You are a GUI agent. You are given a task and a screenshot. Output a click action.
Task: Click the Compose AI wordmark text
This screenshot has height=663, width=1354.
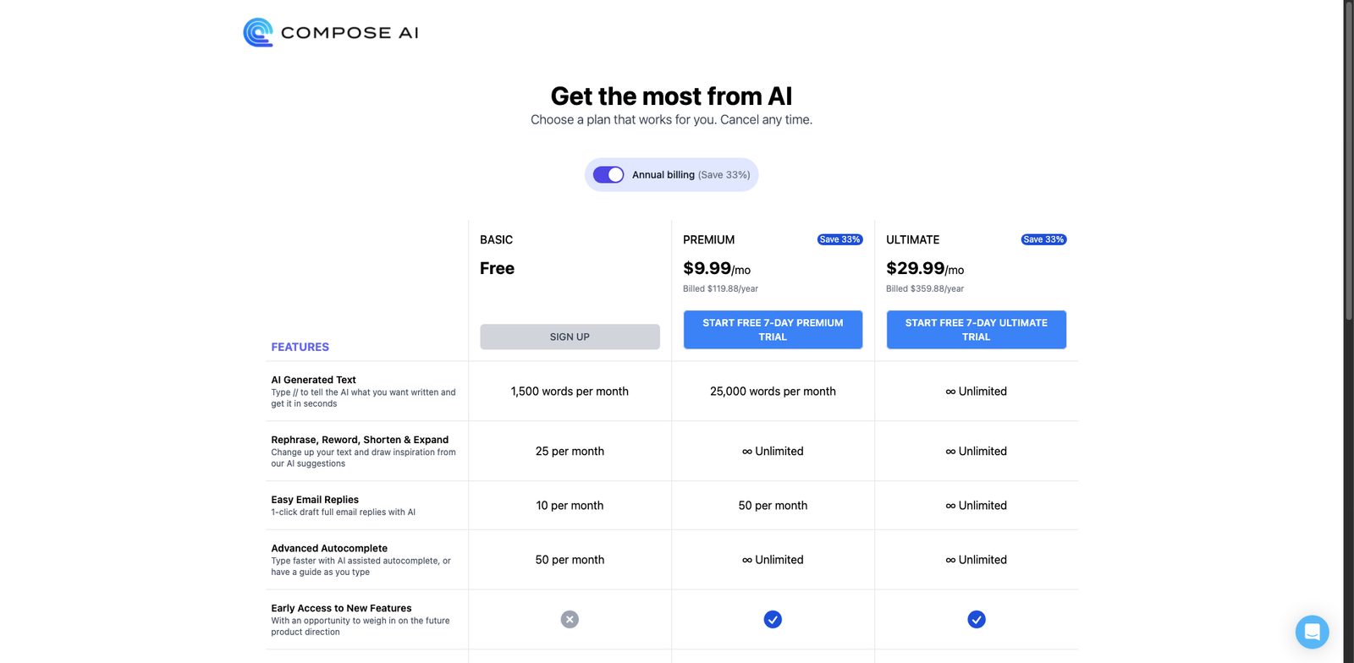point(350,33)
